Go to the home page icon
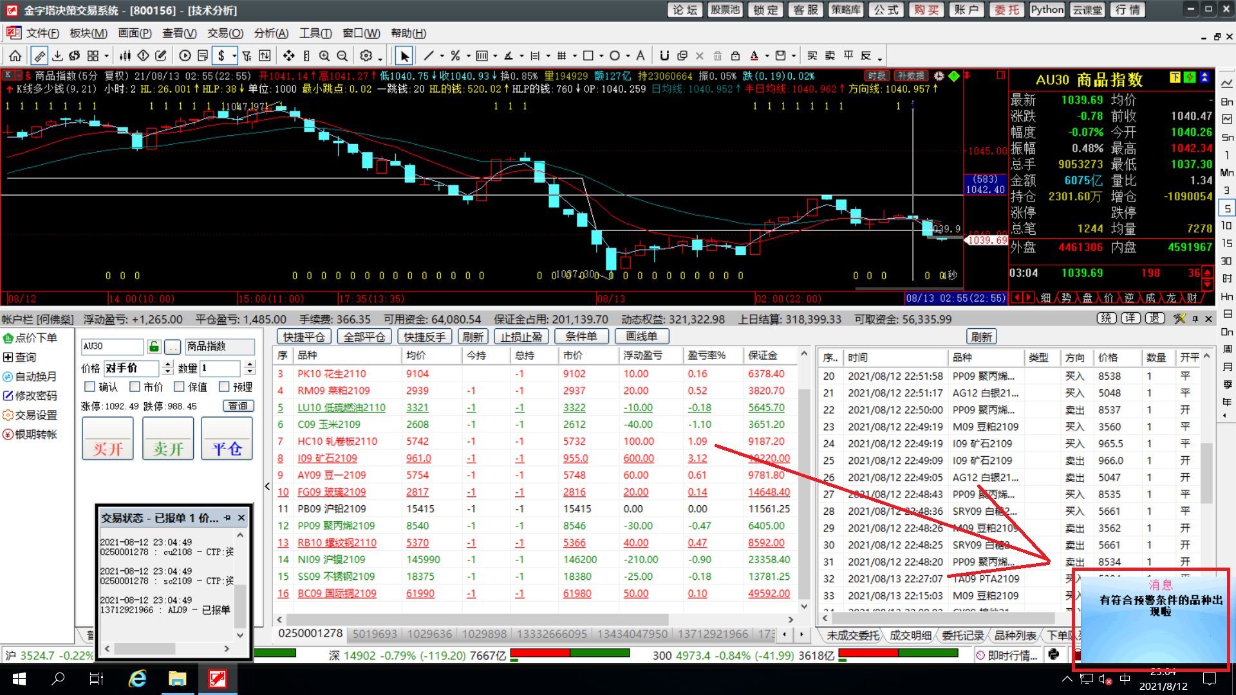This screenshot has width=1236, height=695. 15,56
